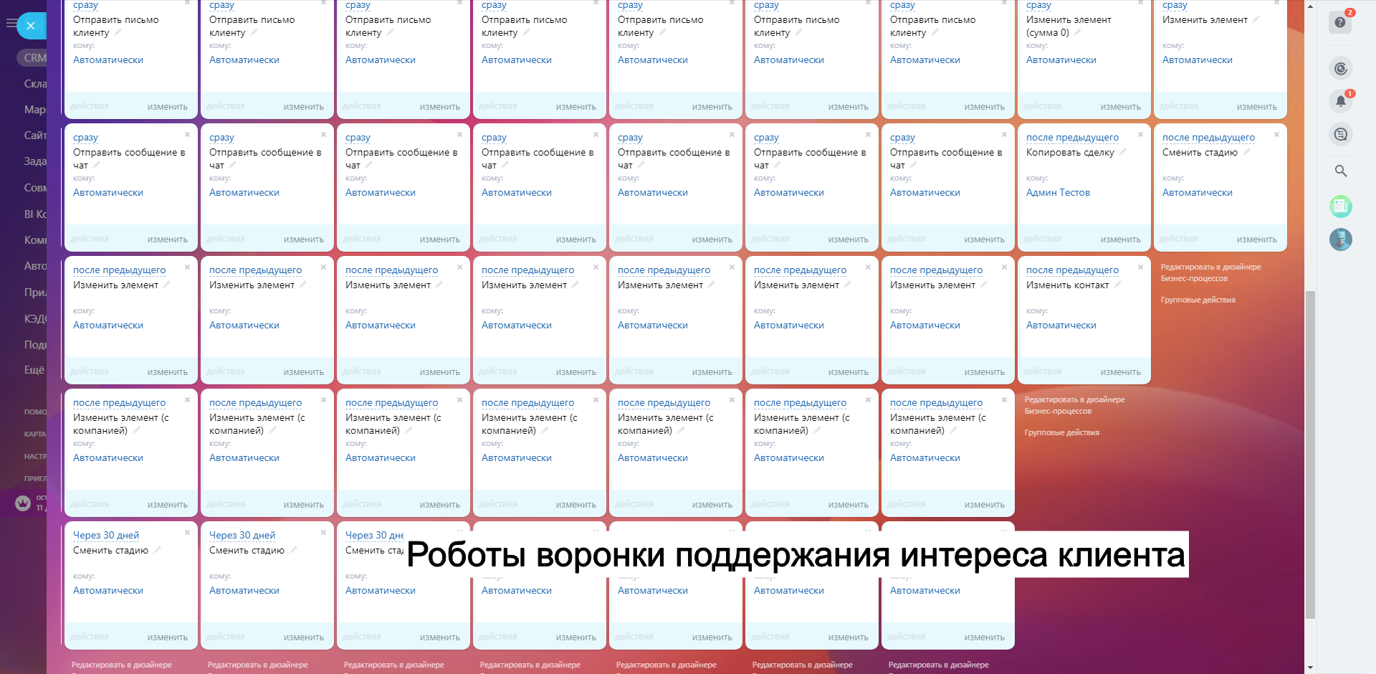The width and height of the screenshot is (1376, 674).
Task: Click 'изменить' on Копировать сделку card
Action: (x=1120, y=239)
